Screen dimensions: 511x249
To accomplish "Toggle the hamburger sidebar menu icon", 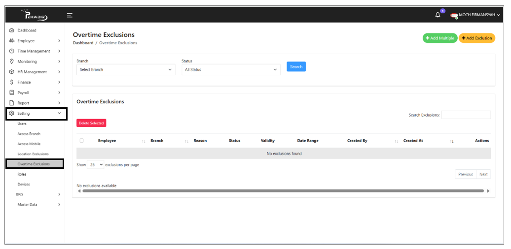I will pyautogui.click(x=70, y=15).
